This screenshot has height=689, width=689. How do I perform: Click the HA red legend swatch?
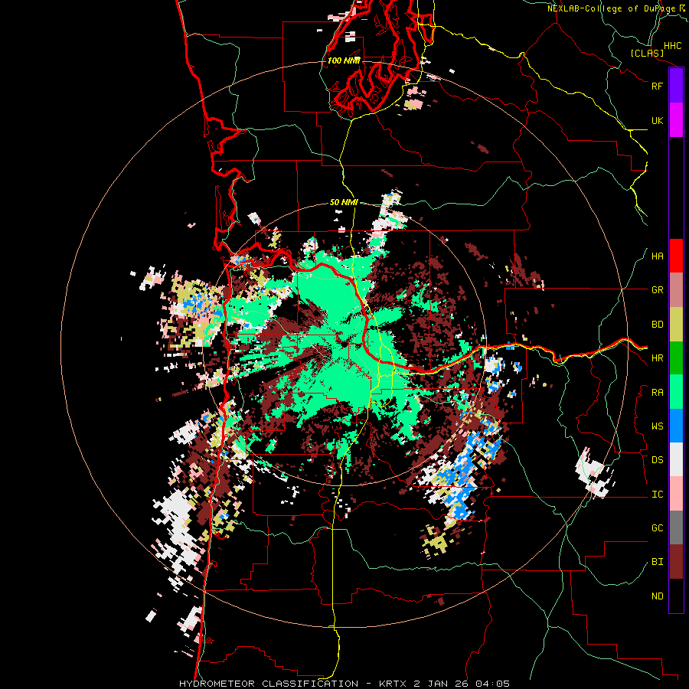pyautogui.click(x=676, y=256)
